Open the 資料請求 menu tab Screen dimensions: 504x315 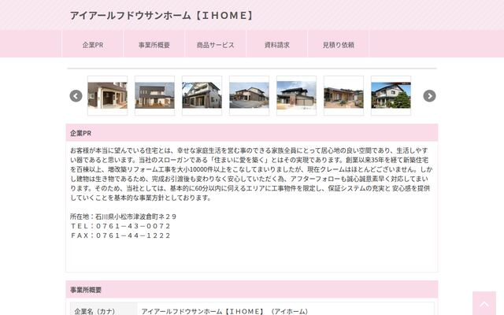276,45
